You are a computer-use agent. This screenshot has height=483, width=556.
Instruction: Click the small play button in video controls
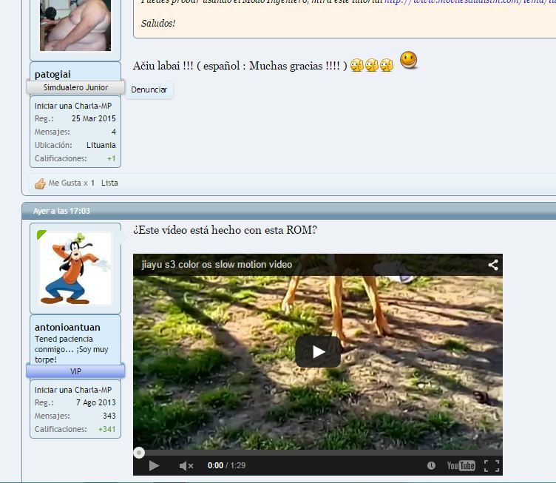click(154, 465)
